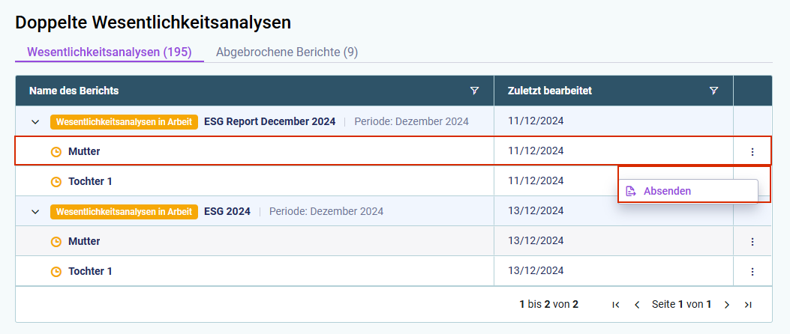Click the 'Seite 1 von 1' page indicator

pyautogui.click(x=681, y=304)
